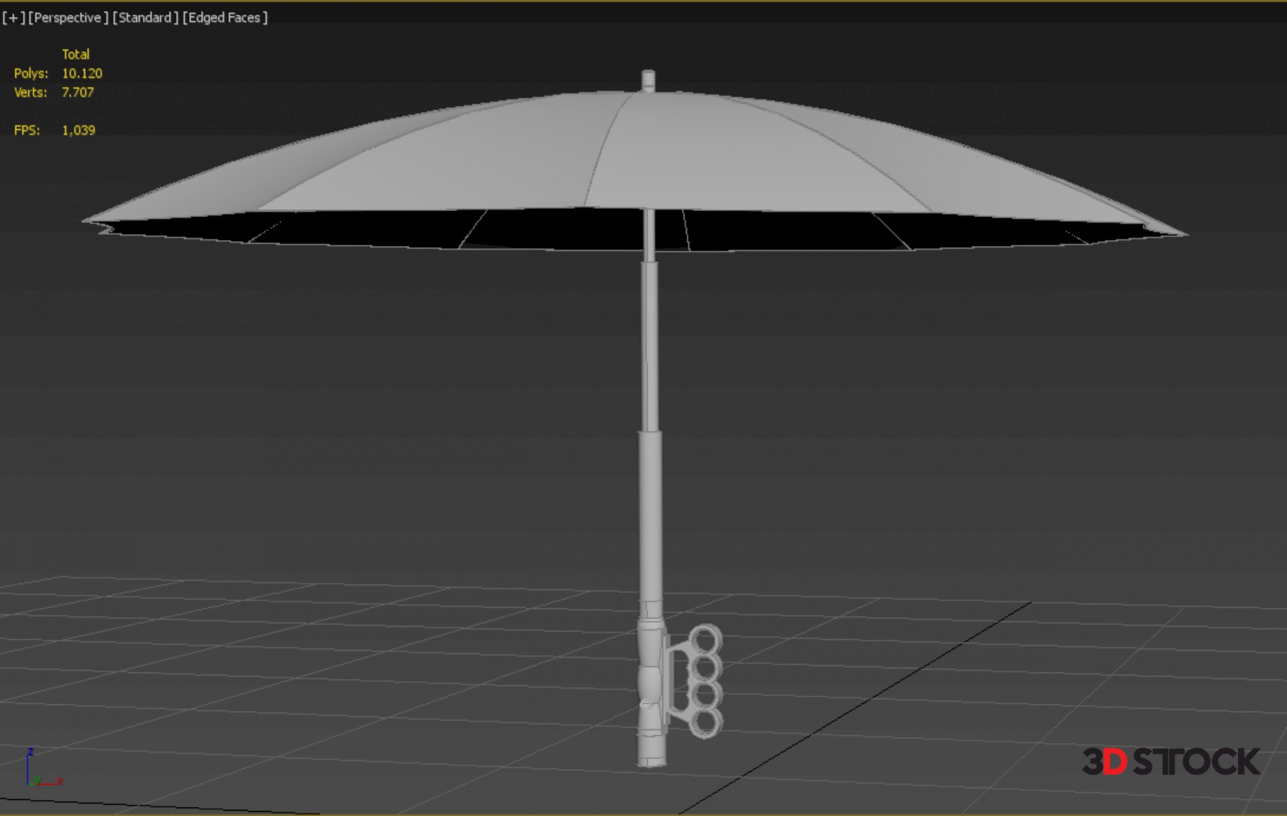1287x816 pixels.
Task: Click the 3D Stock watermark logo
Action: click(1170, 762)
